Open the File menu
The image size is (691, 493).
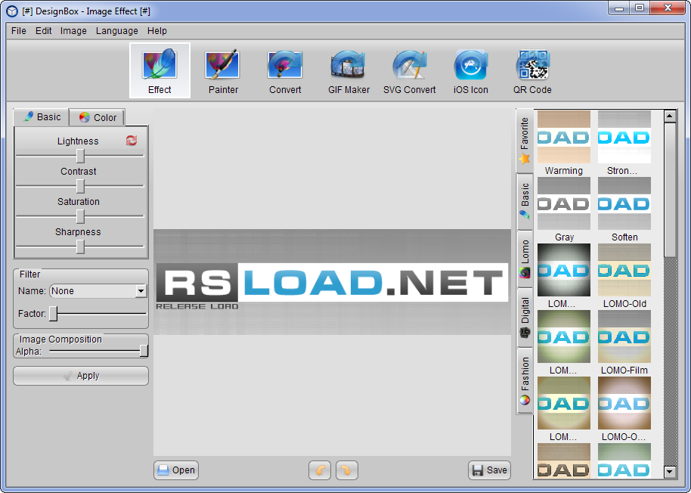tap(18, 31)
